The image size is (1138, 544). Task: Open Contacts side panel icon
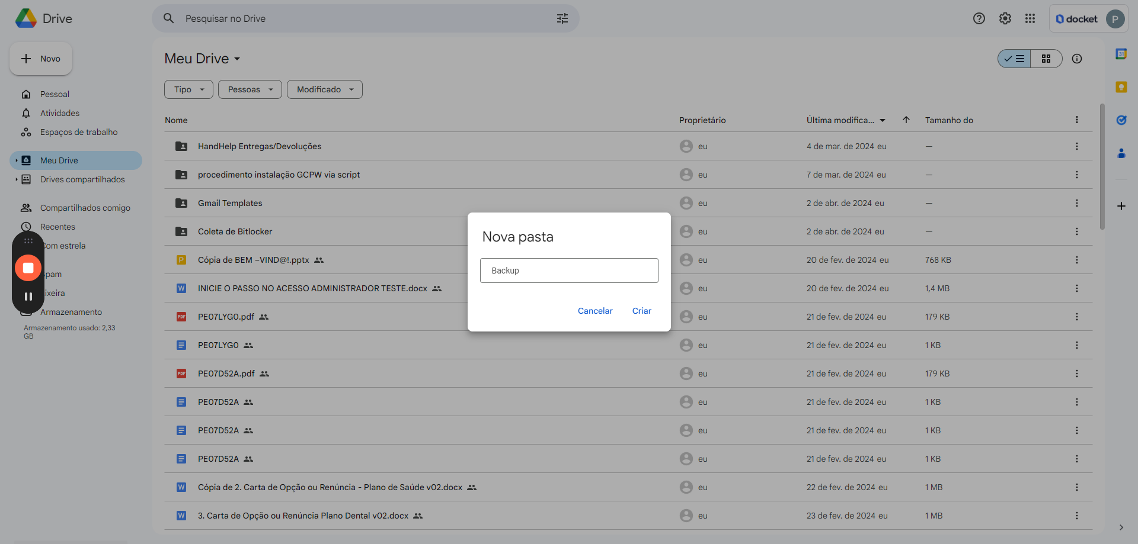1121,153
